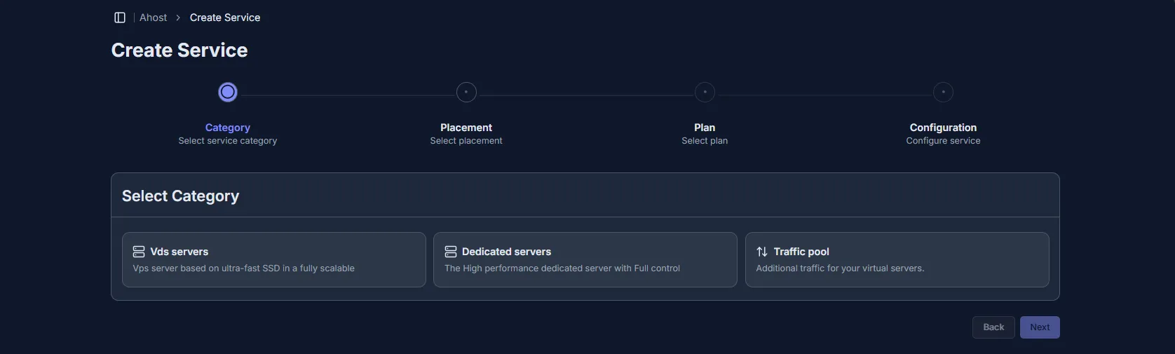Click the Create Service breadcrumb item
The height and width of the screenshot is (354, 1175).
point(224,18)
